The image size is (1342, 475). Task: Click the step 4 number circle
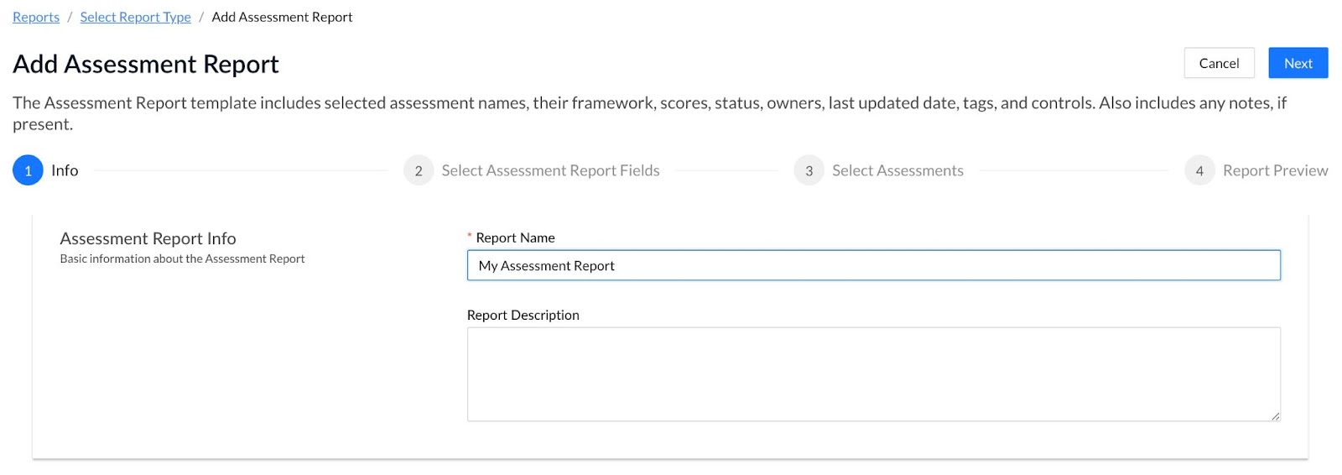tap(1199, 170)
